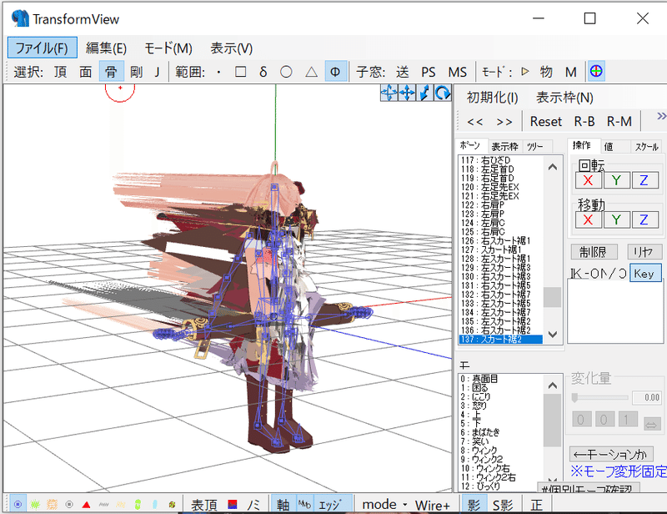The width and height of the screenshot is (667, 514).
Task: Select bone 126 : 右スカート裾1
Action: 502,240
